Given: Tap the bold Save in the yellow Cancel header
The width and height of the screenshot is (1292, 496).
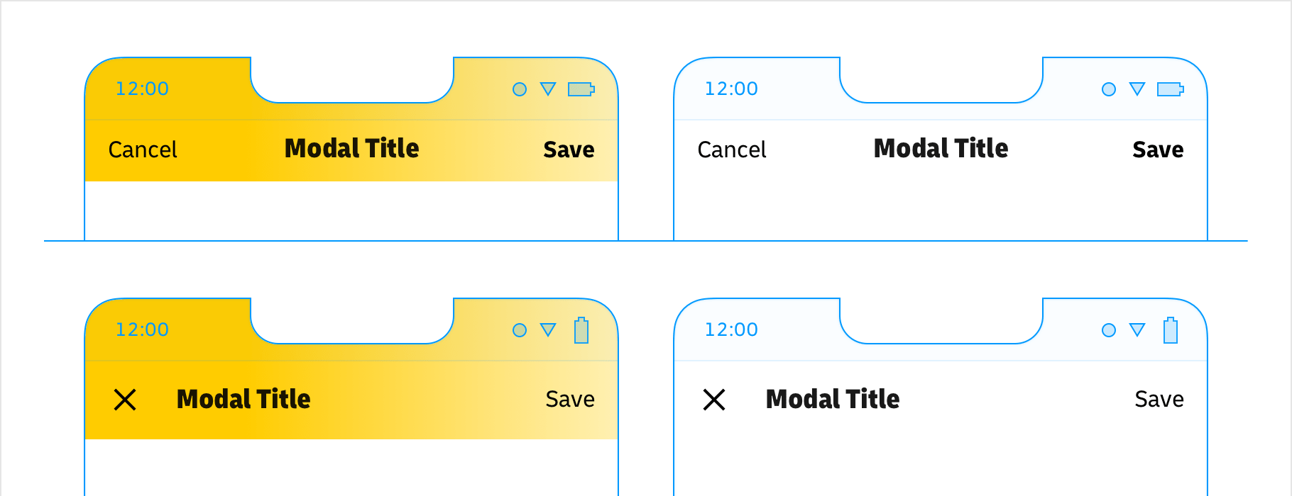Looking at the screenshot, I should (569, 150).
